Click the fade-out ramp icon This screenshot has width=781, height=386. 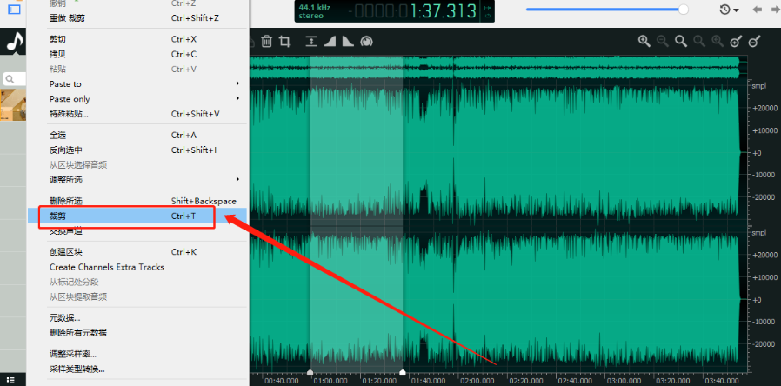tap(347, 41)
